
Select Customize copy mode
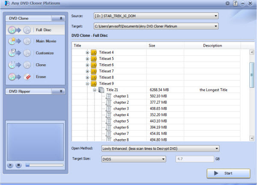click(35, 53)
